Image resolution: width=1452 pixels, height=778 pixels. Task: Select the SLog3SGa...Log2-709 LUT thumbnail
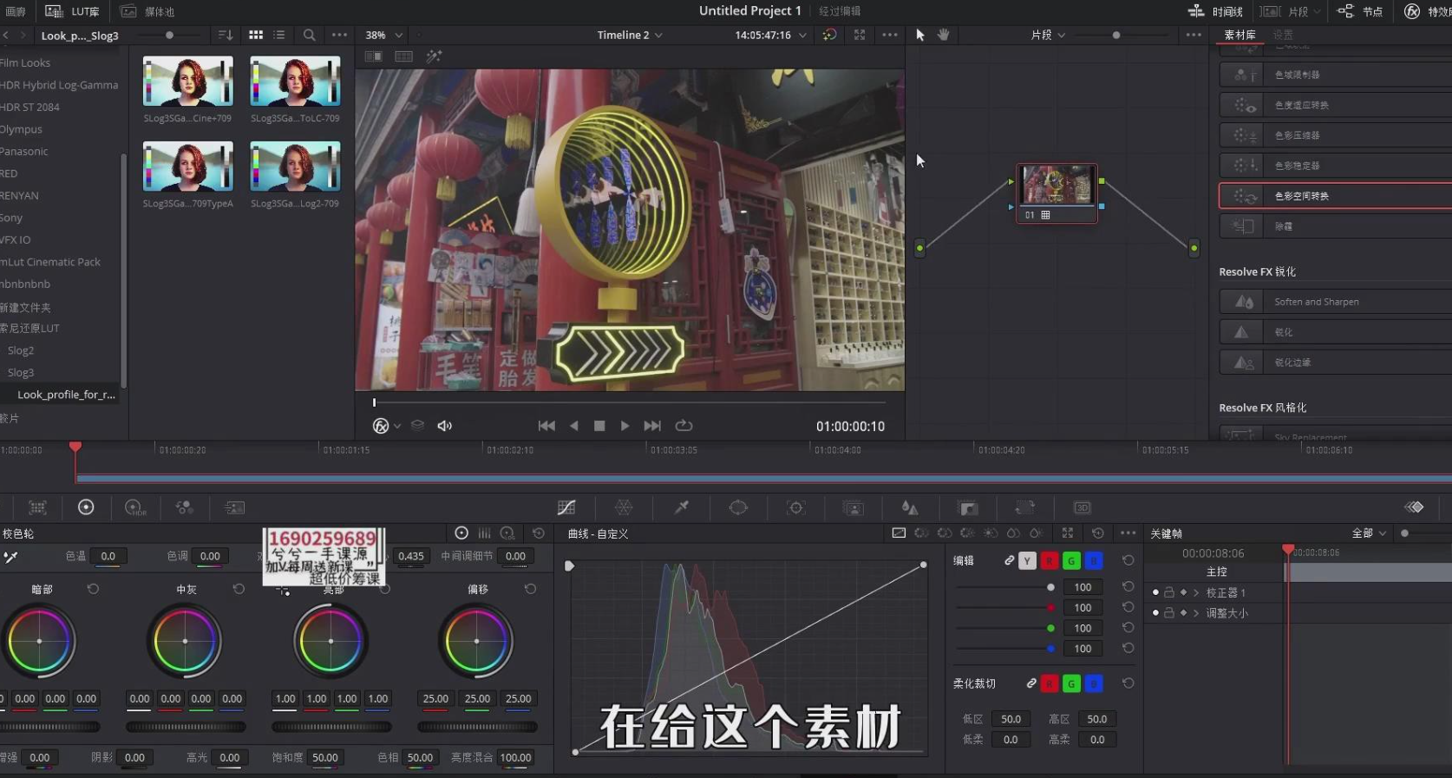pos(295,167)
